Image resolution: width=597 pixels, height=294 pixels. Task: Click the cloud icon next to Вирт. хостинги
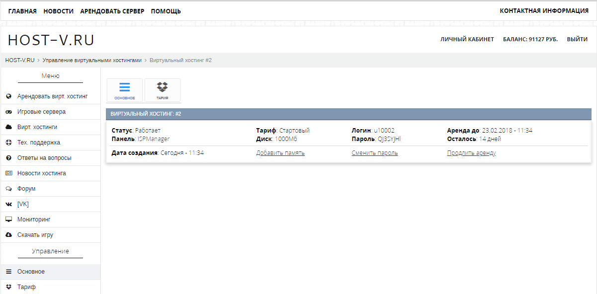[8, 127]
